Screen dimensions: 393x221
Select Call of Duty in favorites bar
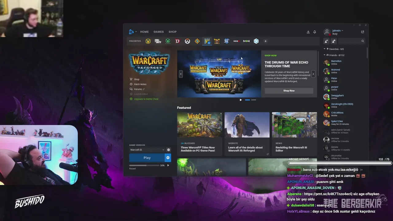158,41
